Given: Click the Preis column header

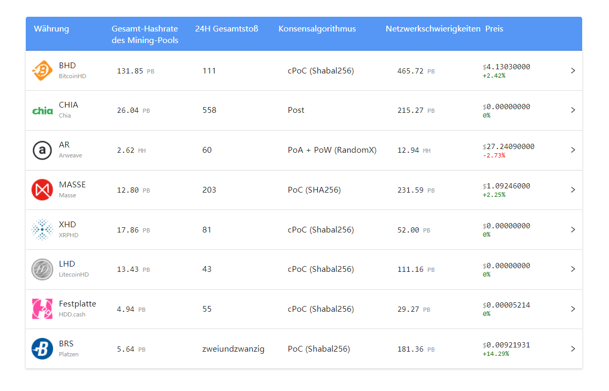Looking at the screenshot, I should [494, 29].
